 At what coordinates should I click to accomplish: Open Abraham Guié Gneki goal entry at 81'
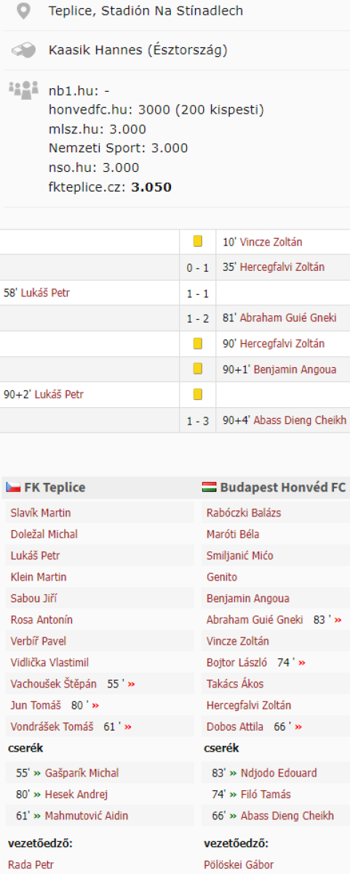point(288,318)
